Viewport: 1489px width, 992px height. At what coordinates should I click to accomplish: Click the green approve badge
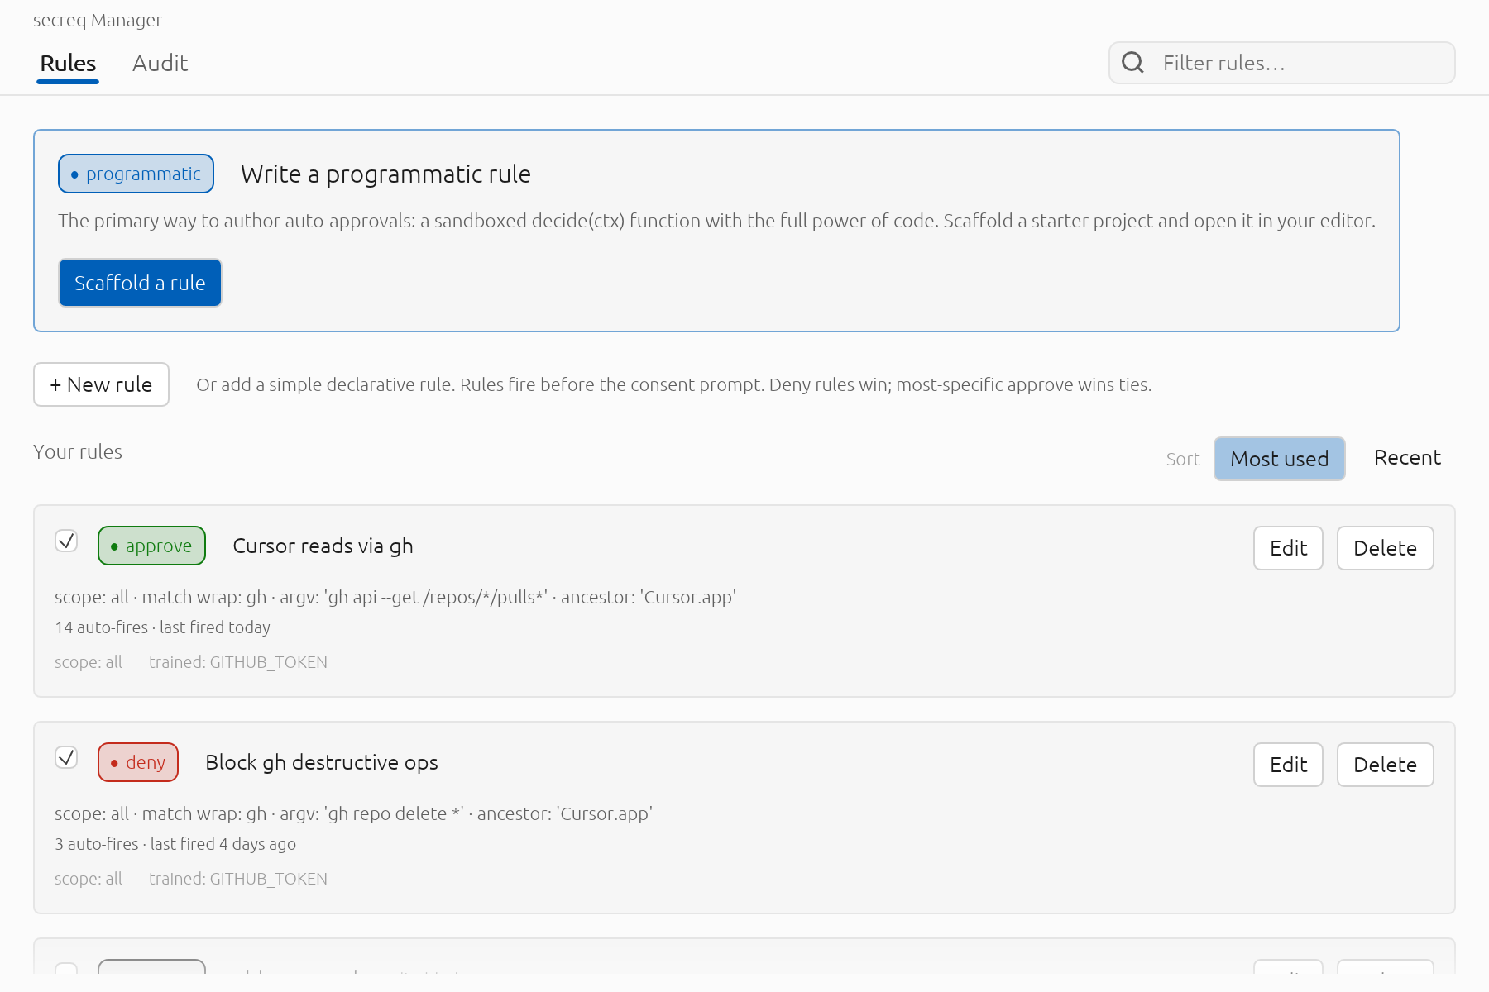point(151,546)
